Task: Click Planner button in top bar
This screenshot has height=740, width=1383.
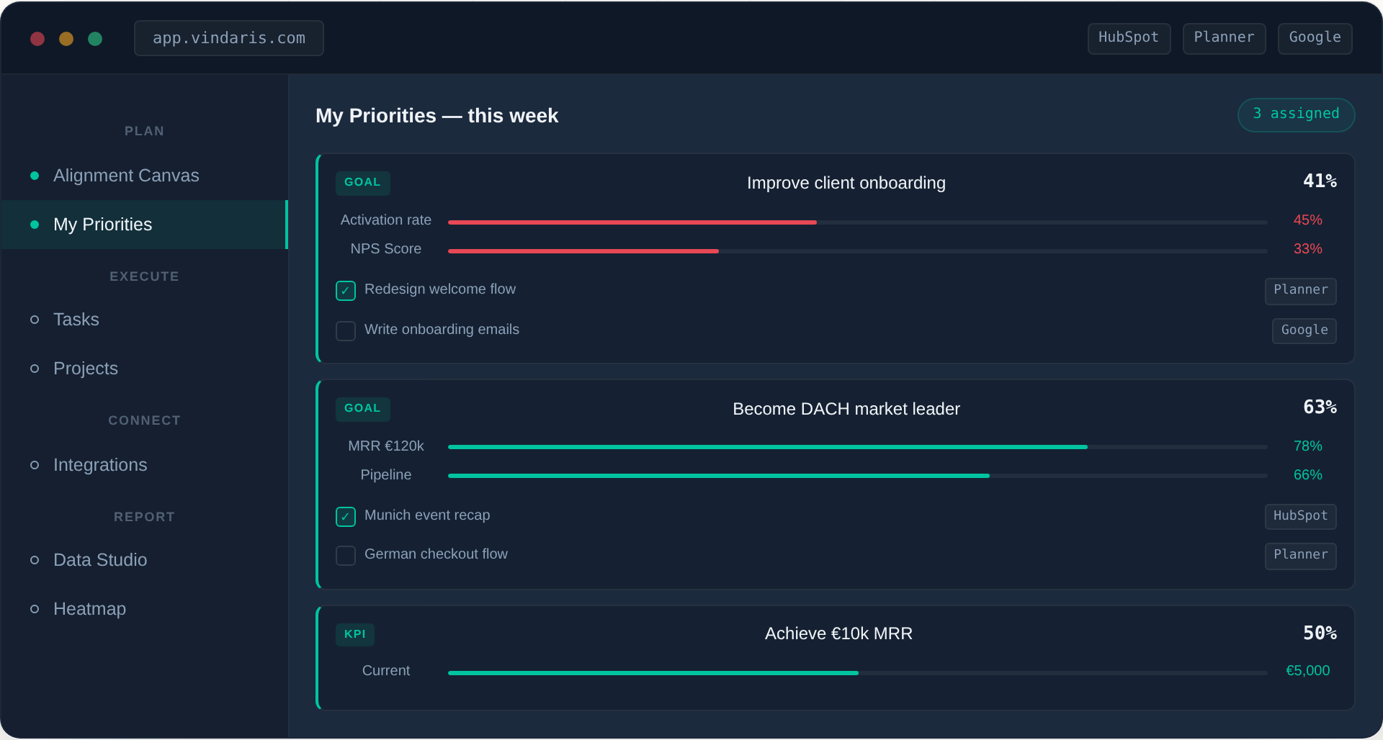Action: coord(1224,38)
